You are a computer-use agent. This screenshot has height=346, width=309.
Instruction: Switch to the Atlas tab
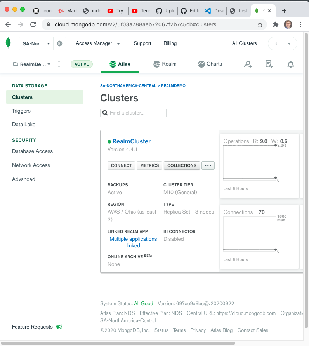[x=120, y=64]
